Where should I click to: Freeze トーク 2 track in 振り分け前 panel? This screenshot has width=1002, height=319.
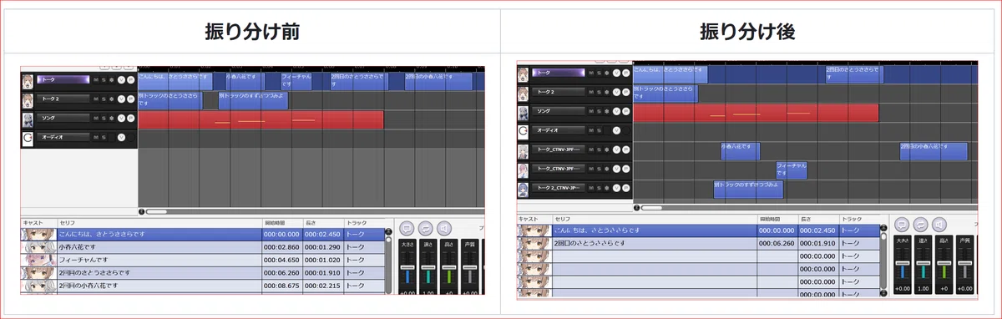coord(111,99)
